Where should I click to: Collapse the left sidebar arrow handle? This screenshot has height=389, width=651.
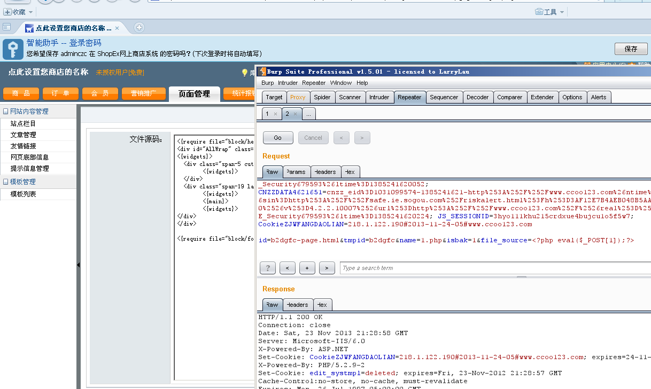pyautogui.click(x=78, y=265)
